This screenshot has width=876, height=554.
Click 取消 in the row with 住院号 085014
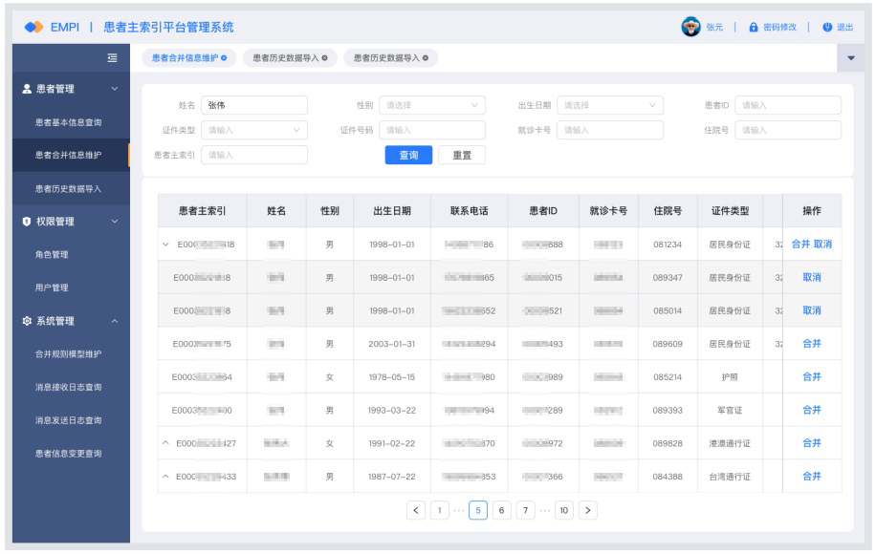pos(812,310)
